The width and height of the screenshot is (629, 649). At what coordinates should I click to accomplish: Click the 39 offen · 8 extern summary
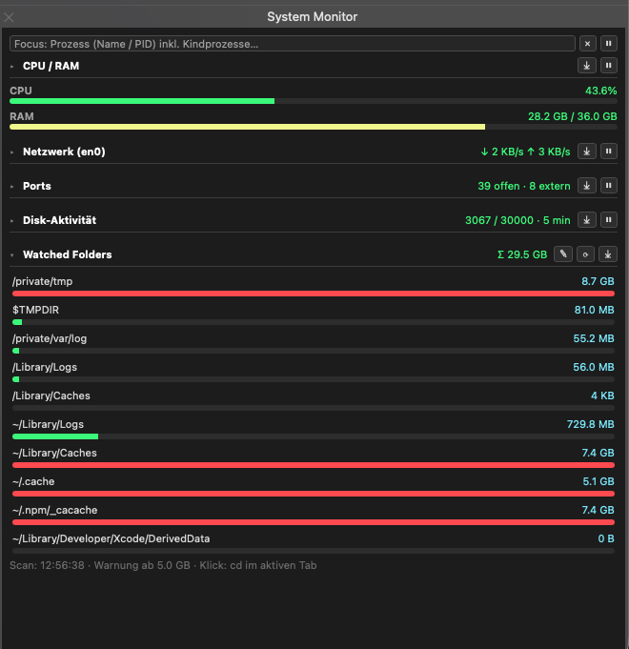point(524,186)
